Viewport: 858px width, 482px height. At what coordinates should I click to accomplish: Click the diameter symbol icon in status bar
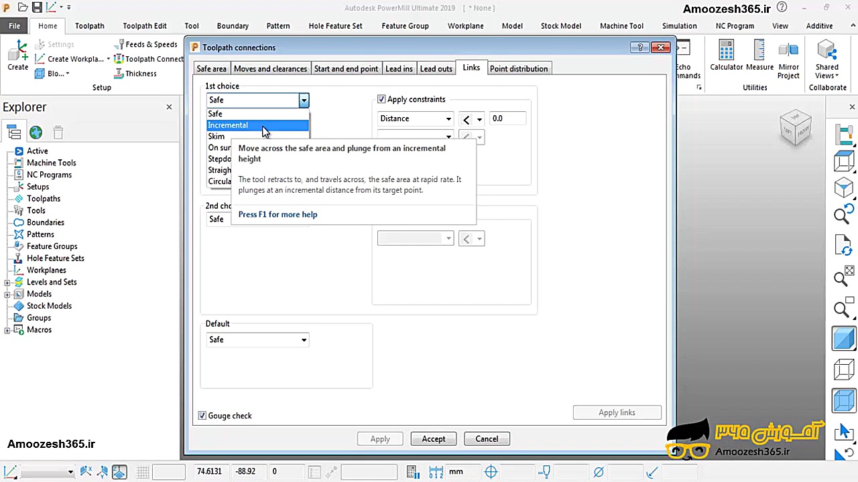tap(599, 472)
